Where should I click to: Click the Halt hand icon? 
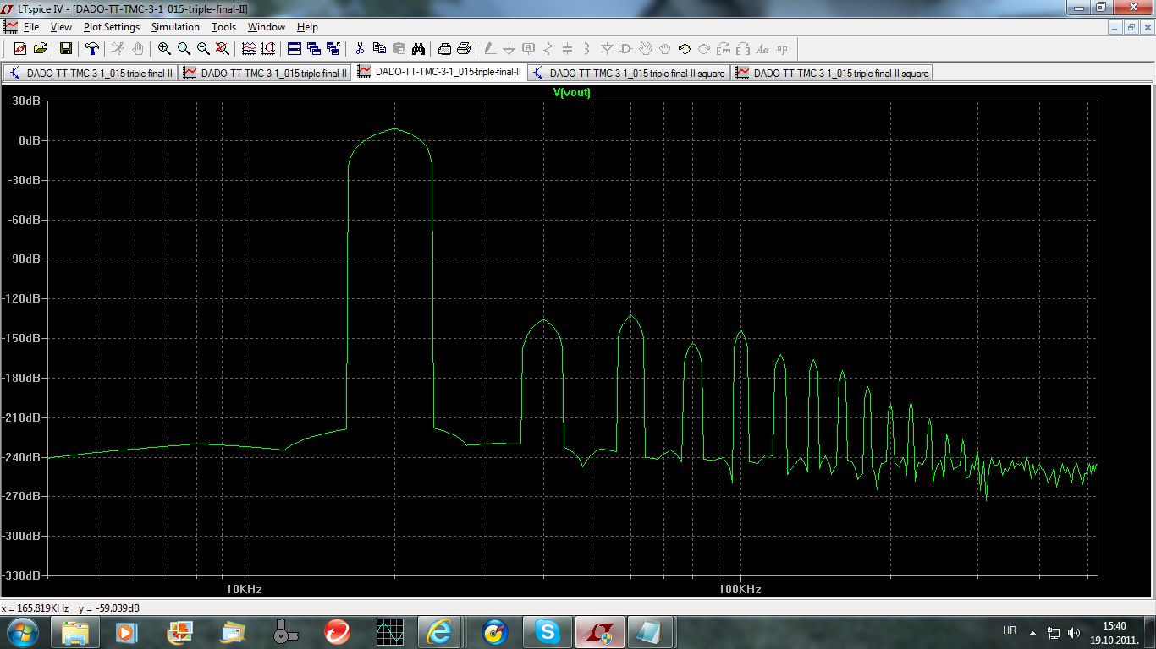138,49
